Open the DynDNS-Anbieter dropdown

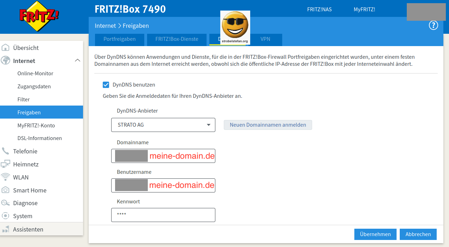pyautogui.click(x=163, y=125)
